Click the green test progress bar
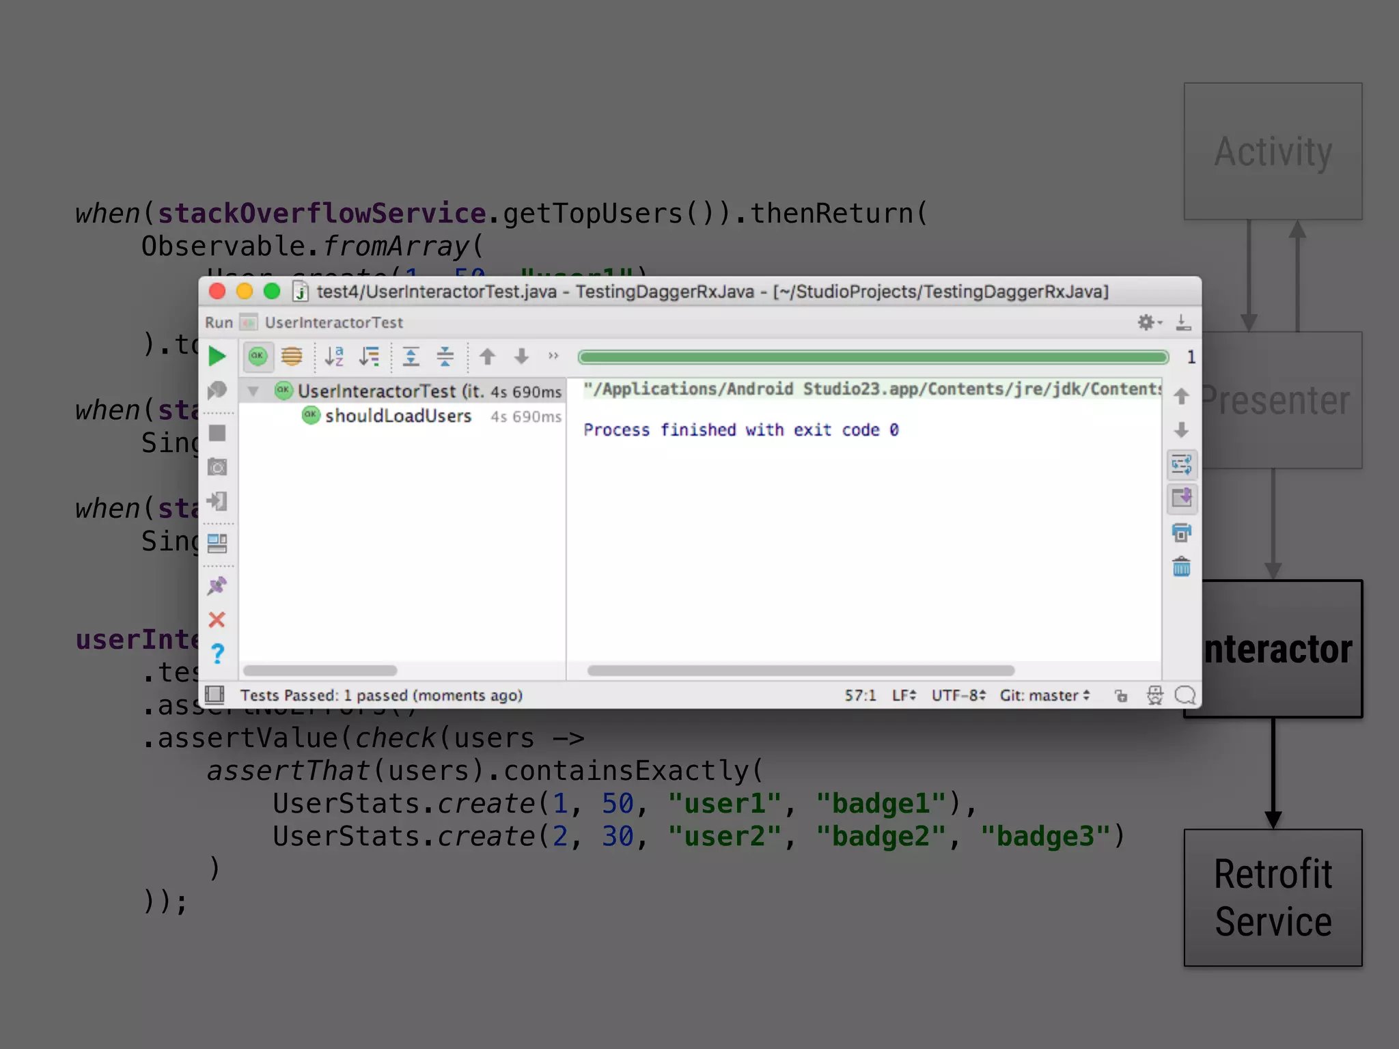The image size is (1399, 1049). pos(872,356)
